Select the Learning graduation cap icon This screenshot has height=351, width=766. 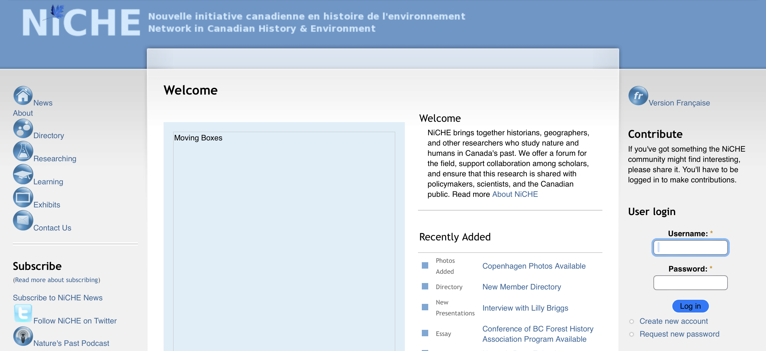click(x=23, y=174)
